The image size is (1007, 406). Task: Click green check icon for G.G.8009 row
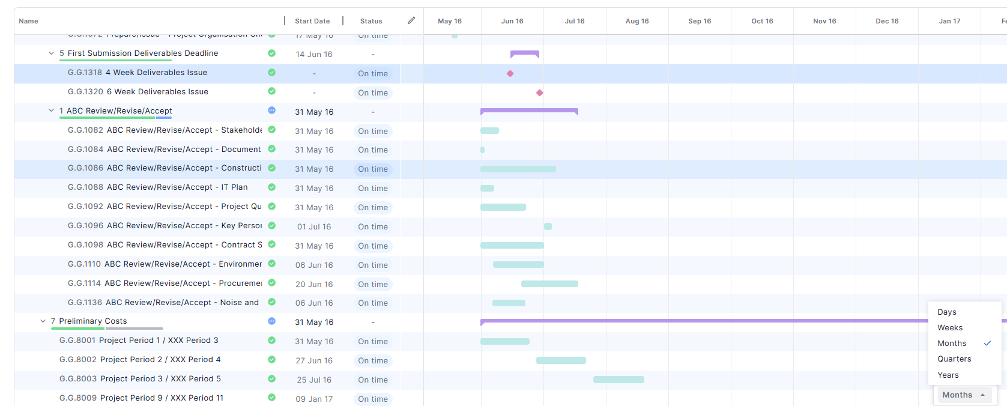[x=271, y=398]
